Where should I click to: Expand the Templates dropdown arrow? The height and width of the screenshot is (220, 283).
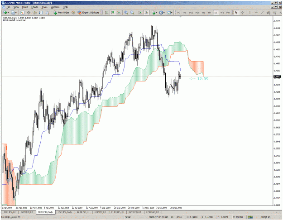pyautogui.click(x=172, y=13)
